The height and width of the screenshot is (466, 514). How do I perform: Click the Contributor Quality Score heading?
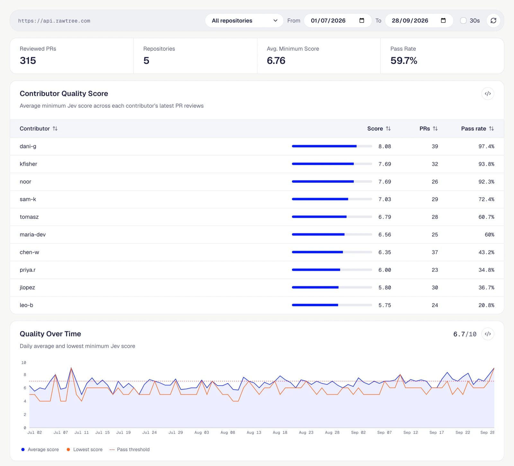(x=64, y=93)
